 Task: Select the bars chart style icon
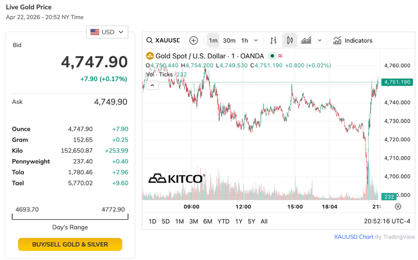273,40
